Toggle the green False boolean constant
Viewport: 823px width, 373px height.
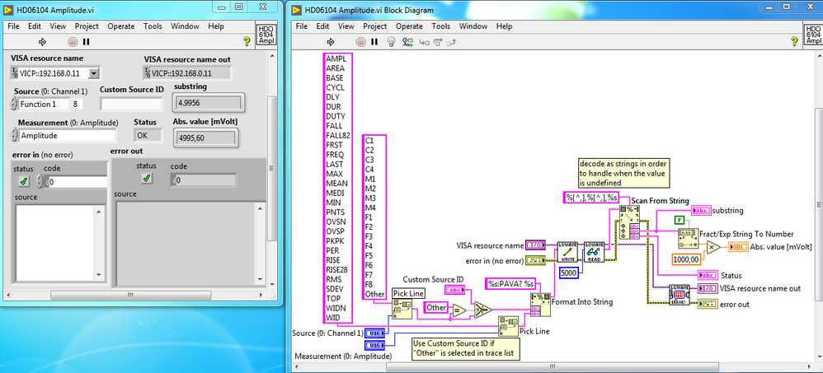click(680, 220)
